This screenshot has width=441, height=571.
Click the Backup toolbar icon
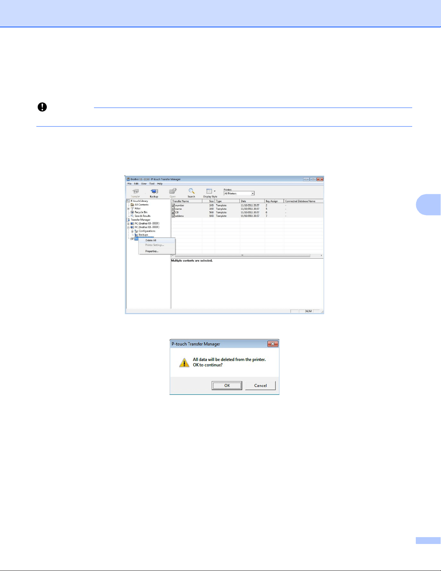pyautogui.click(x=154, y=191)
